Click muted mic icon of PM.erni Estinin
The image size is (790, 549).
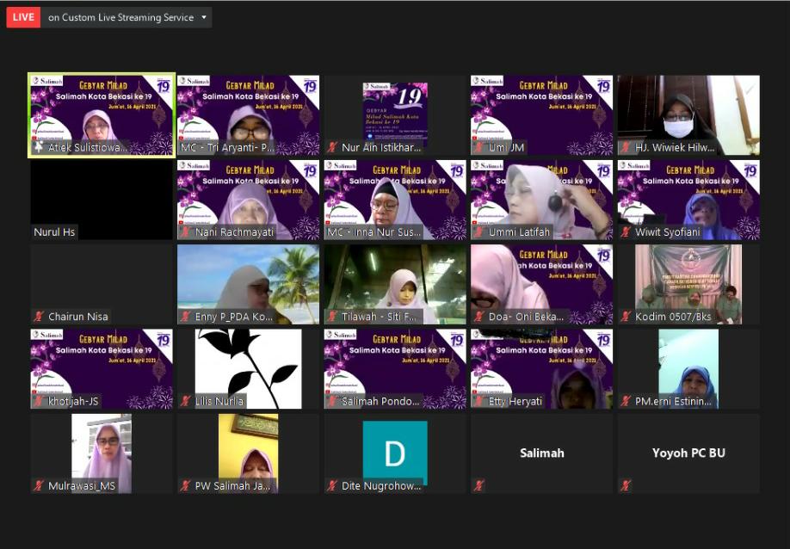(x=626, y=402)
